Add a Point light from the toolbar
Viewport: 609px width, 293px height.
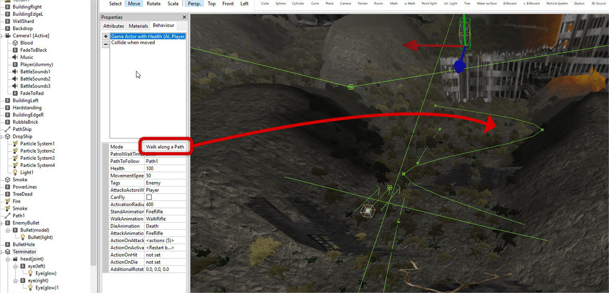[x=429, y=3]
